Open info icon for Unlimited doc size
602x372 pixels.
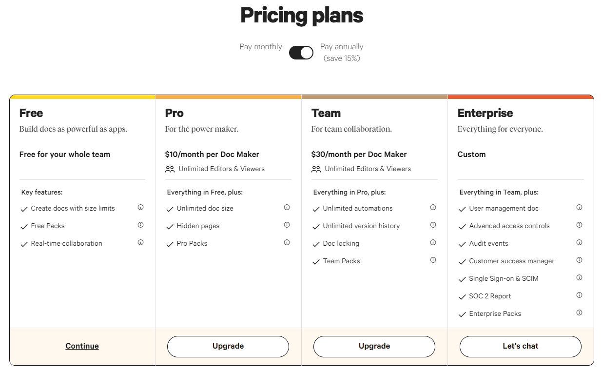point(287,207)
